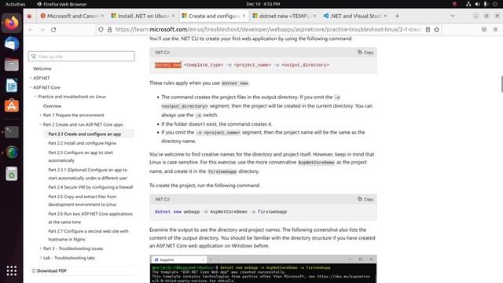
Task: Switch to dotnet new TEMPLATE tab
Action: click(285, 16)
